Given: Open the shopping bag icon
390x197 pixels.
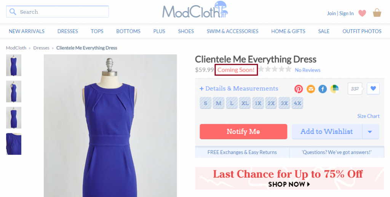Looking at the screenshot, I should [377, 13].
